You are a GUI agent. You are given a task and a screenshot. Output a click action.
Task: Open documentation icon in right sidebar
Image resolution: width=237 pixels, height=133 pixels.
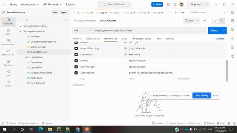[233, 21]
